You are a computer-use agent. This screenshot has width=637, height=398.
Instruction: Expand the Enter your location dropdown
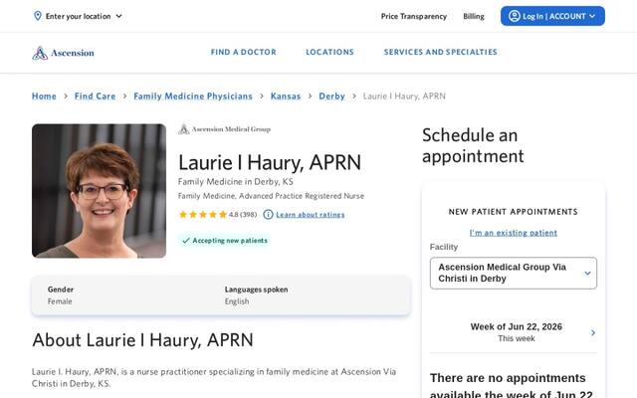[78, 16]
